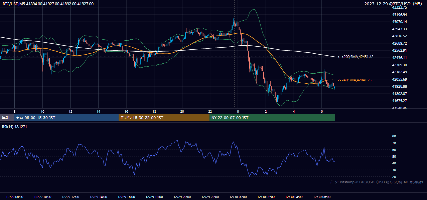Click midnight hour label 0 on time axis
This screenshot has width=427, height=200.
click(x=238, y=111)
